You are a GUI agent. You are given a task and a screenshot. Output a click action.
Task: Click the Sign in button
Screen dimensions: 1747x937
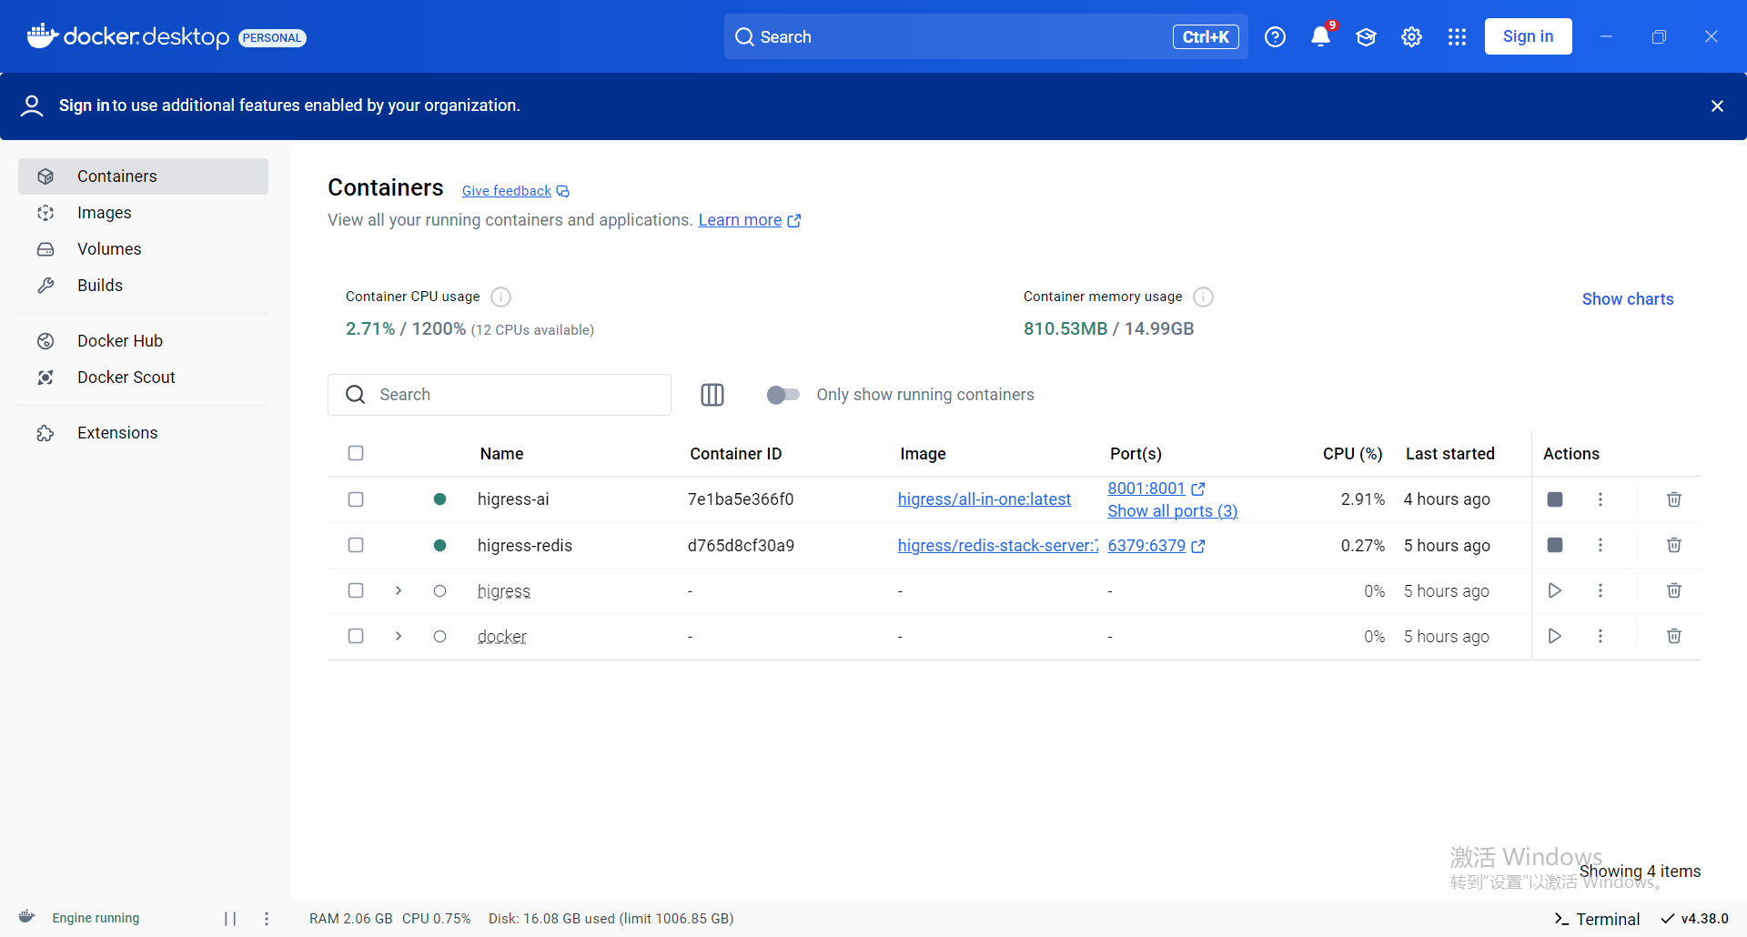(x=1528, y=36)
